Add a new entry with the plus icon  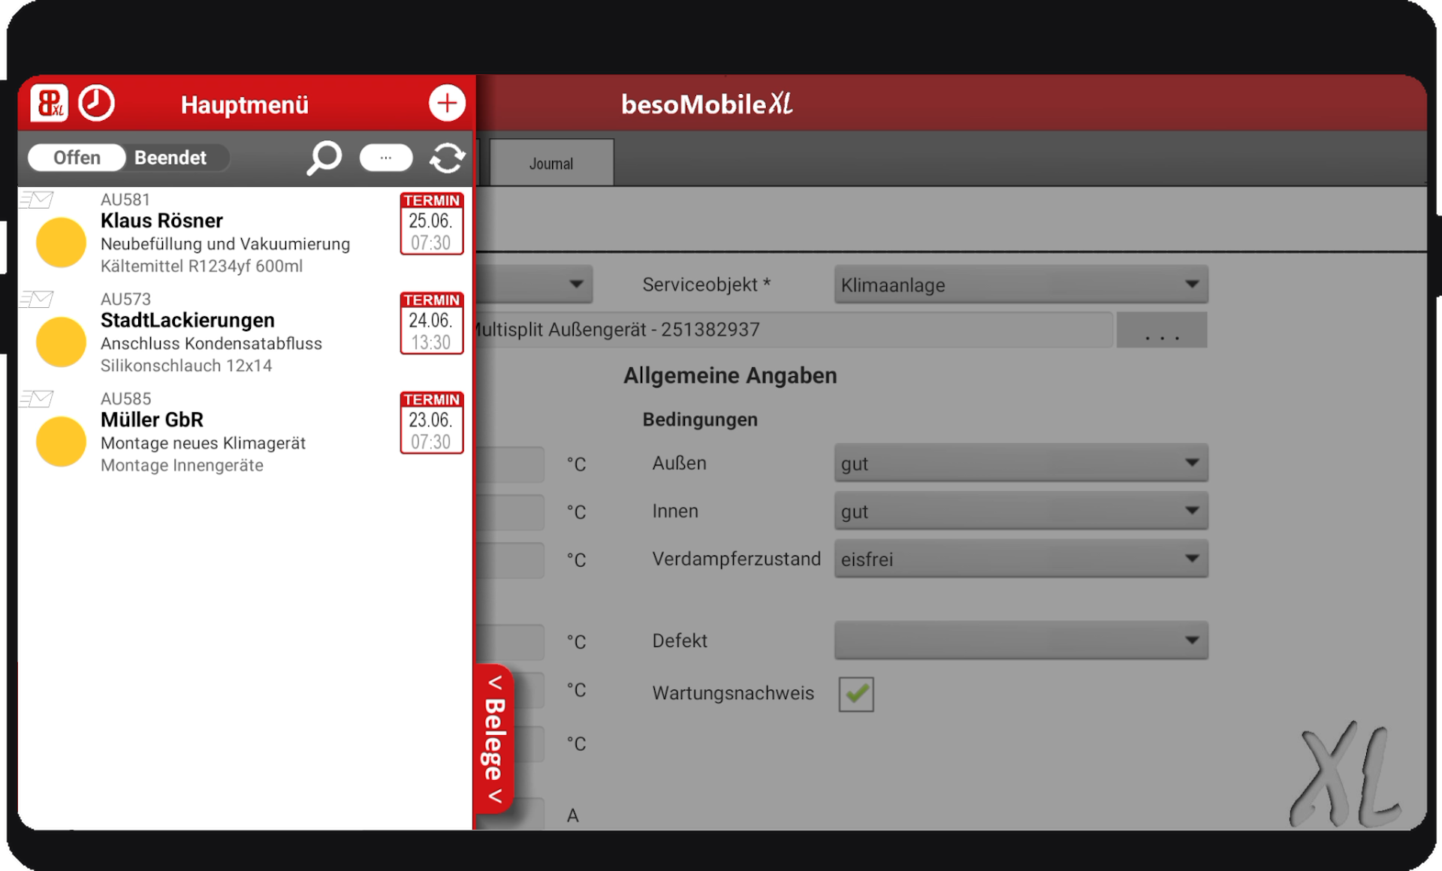click(447, 103)
